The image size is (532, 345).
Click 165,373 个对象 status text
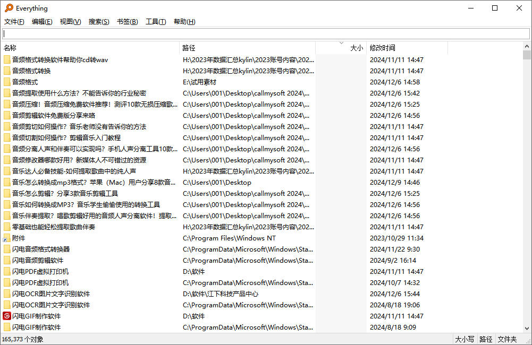point(23,339)
